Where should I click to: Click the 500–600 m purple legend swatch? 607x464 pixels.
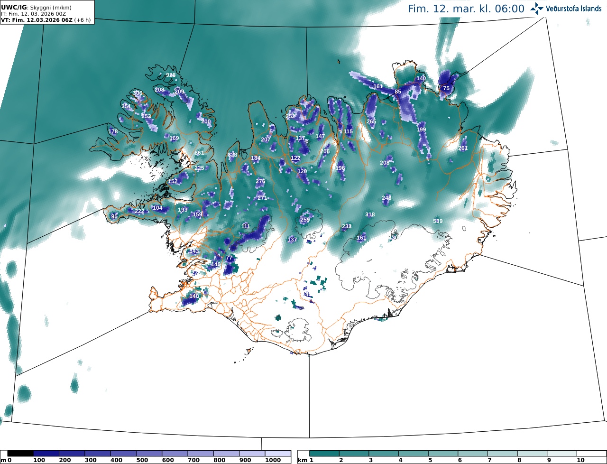click(x=149, y=454)
